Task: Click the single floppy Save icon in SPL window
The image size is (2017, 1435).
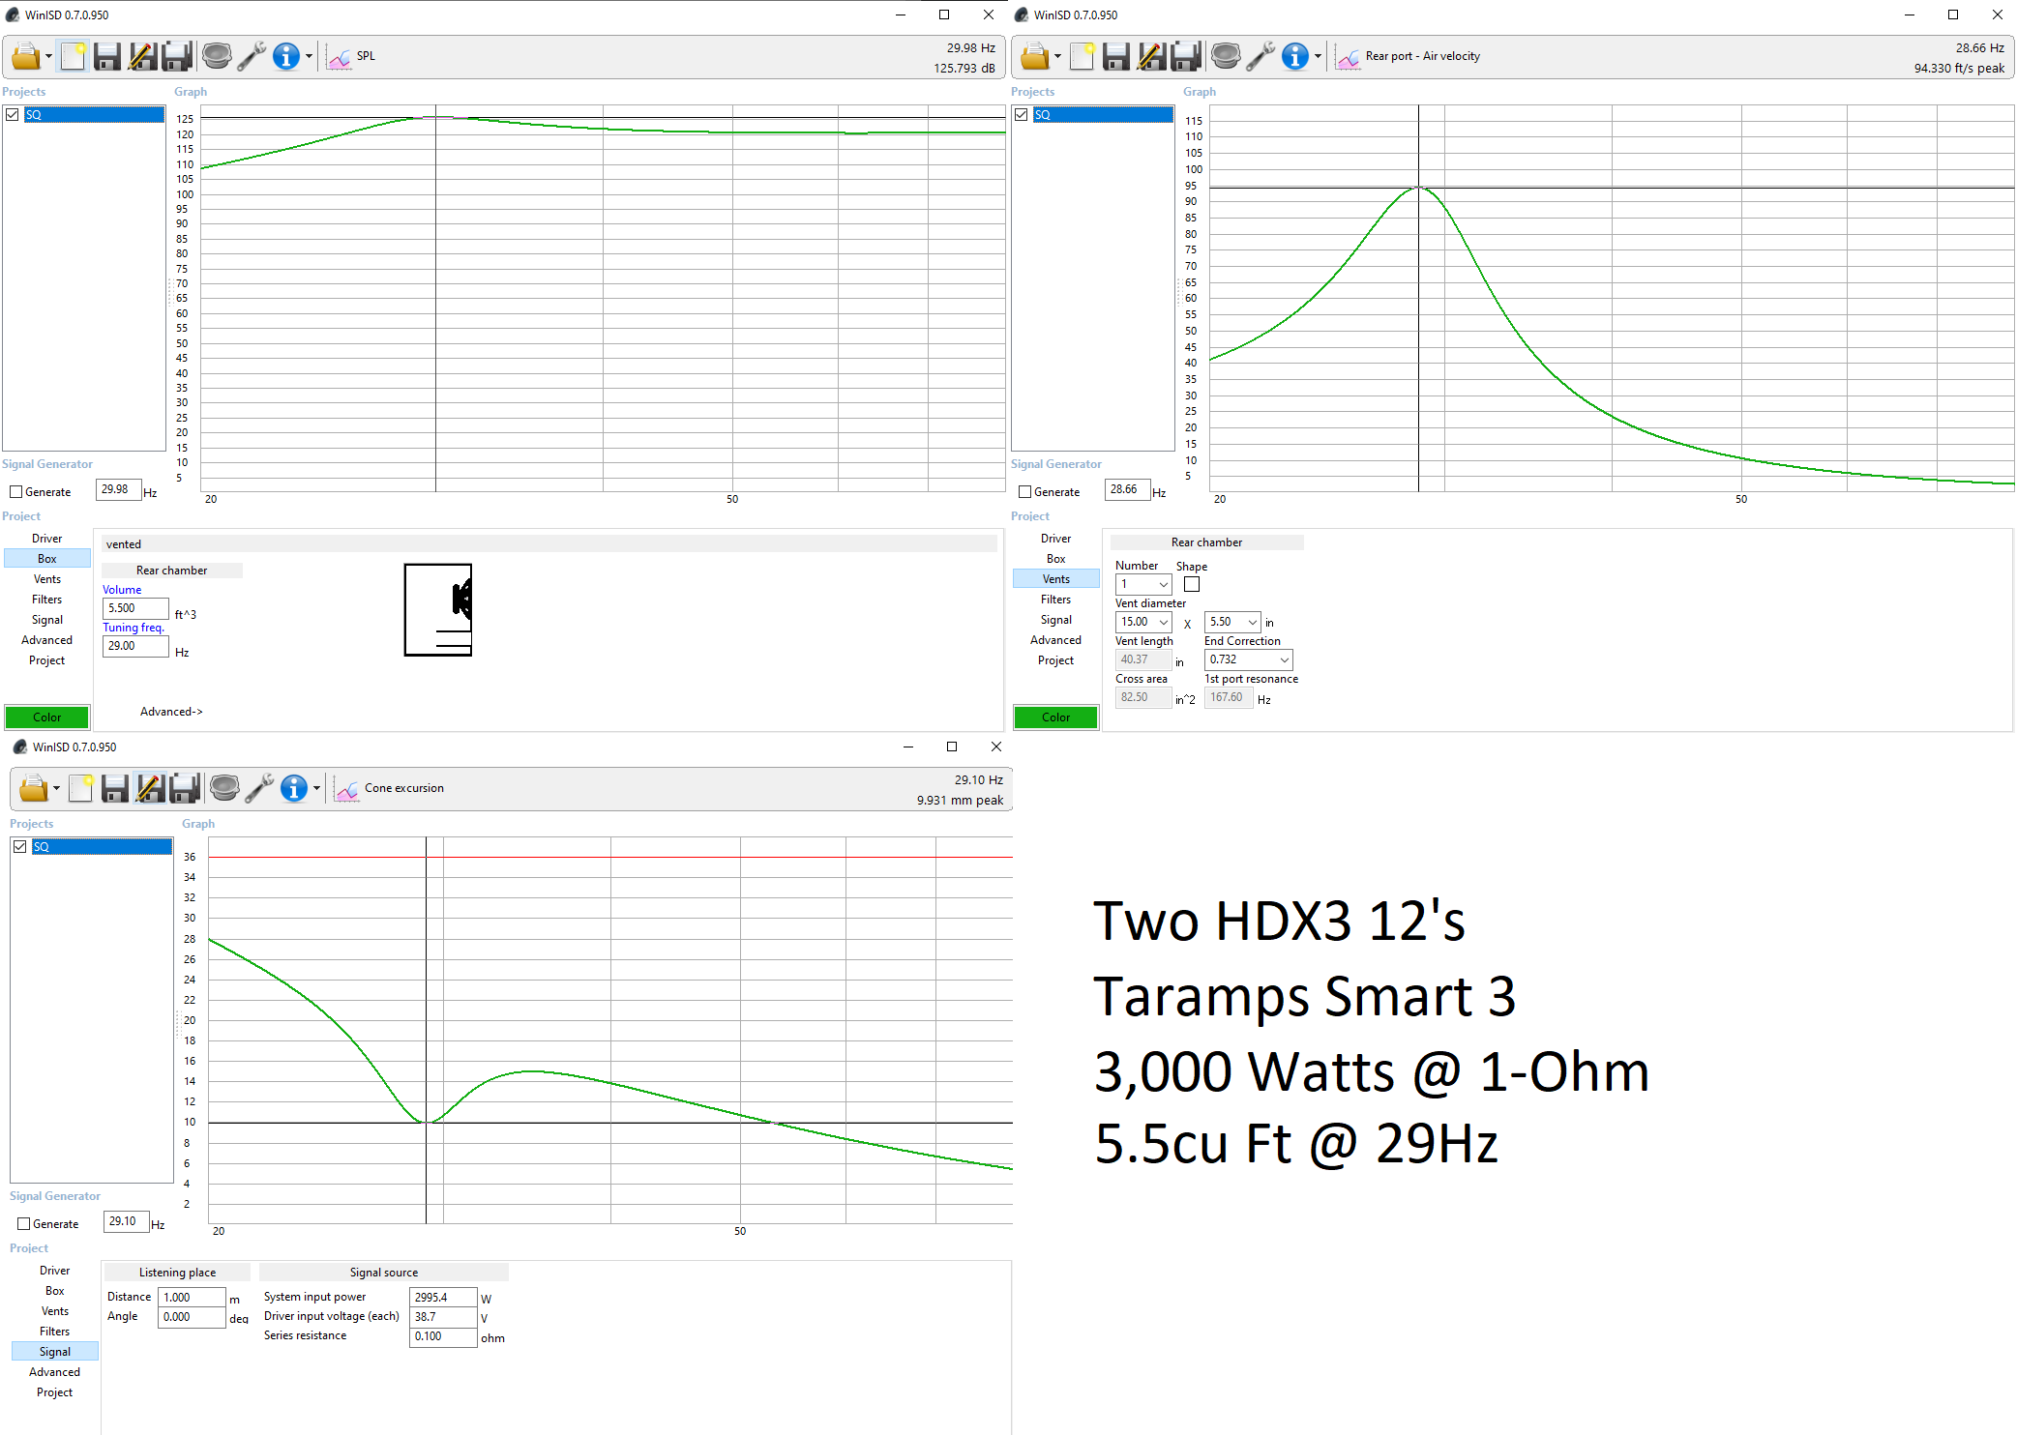Action: 107,56
